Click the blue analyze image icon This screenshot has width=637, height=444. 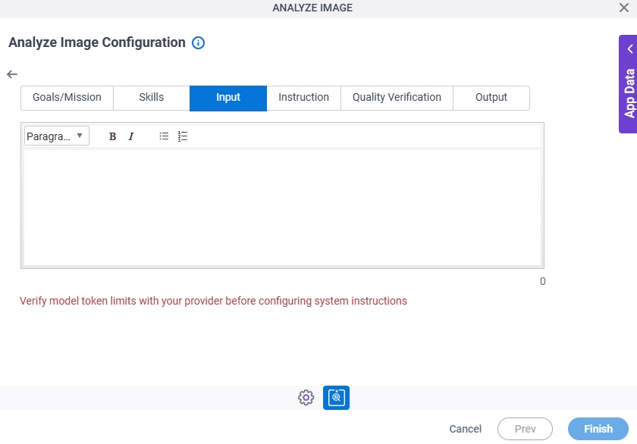336,398
